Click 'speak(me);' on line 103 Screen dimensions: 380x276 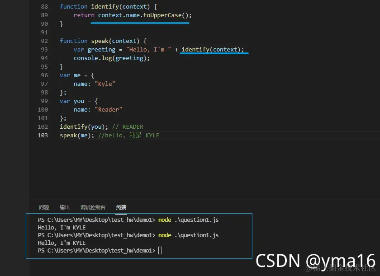pyautogui.click(x=77, y=135)
